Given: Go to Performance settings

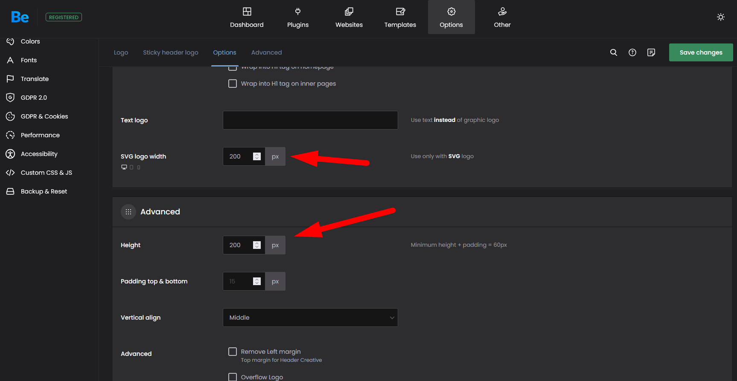Looking at the screenshot, I should coord(40,135).
